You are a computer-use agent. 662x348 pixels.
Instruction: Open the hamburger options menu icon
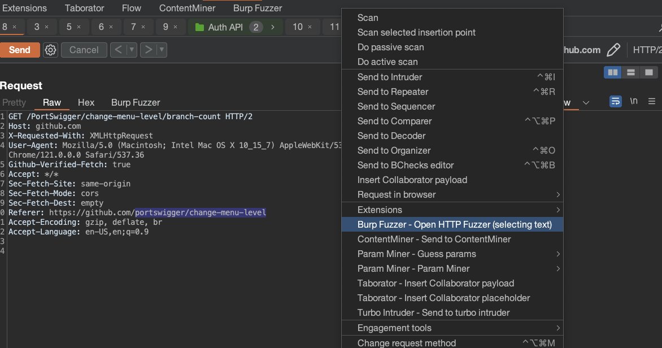tap(652, 101)
